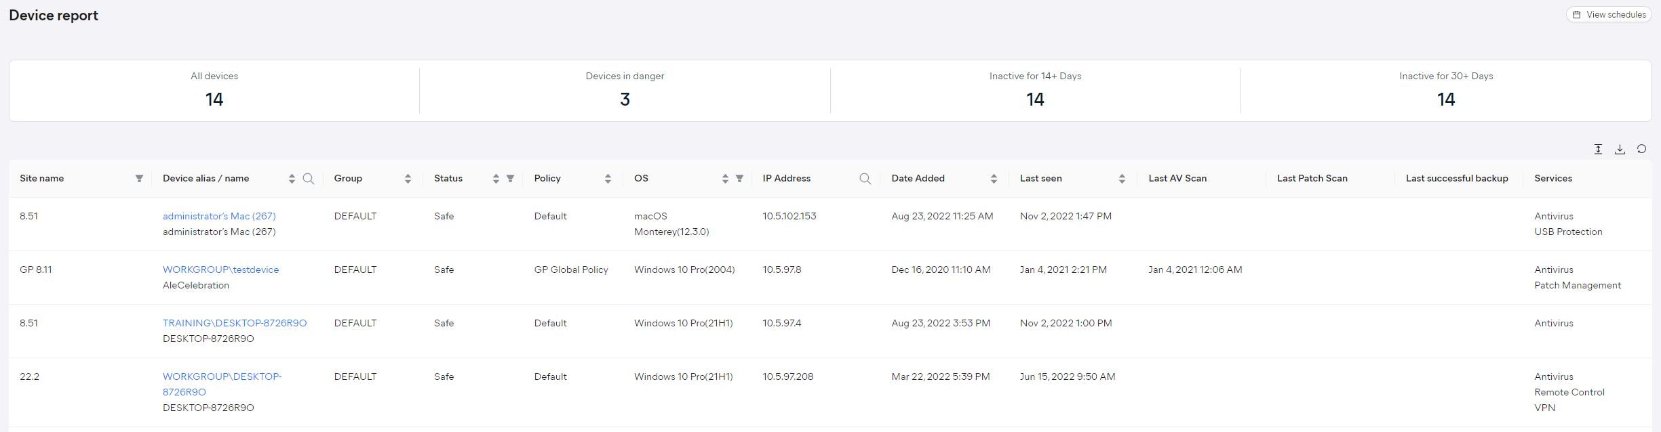Image resolution: width=1661 pixels, height=432 pixels.
Task: Click DEFAULT group in administrator's Mac row
Action: click(355, 216)
